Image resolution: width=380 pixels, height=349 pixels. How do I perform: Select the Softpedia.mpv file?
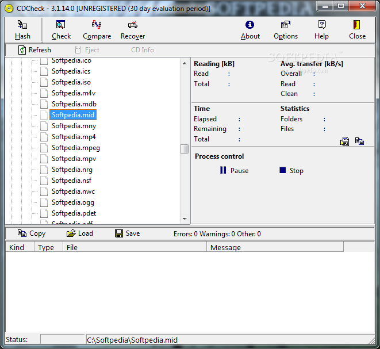point(74,159)
